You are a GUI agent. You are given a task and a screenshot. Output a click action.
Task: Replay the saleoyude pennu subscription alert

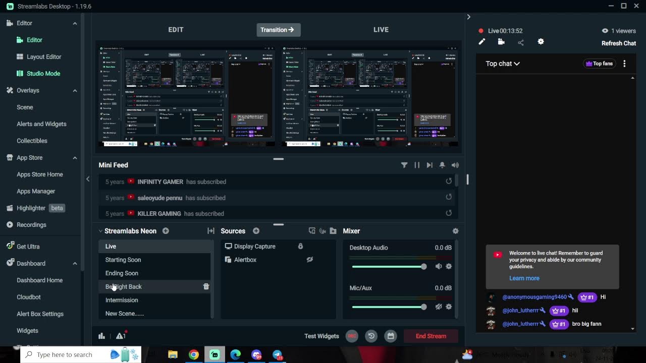coord(449,197)
